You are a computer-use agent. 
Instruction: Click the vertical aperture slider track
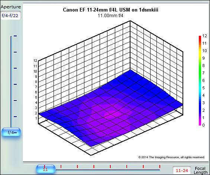tap(11, 82)
